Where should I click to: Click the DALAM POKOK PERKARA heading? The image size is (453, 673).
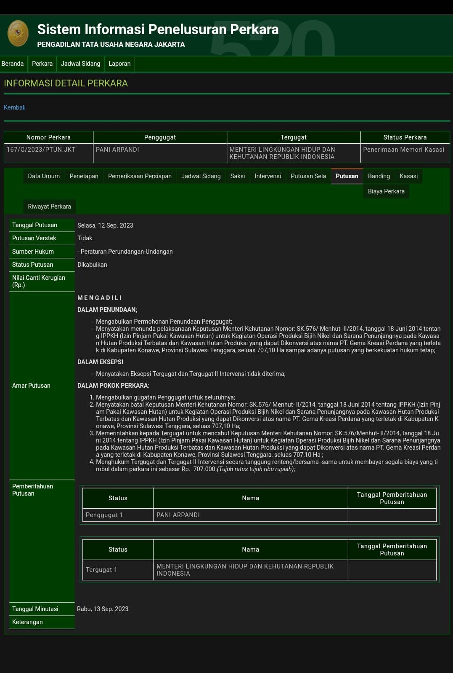click(x=113, y=386)
